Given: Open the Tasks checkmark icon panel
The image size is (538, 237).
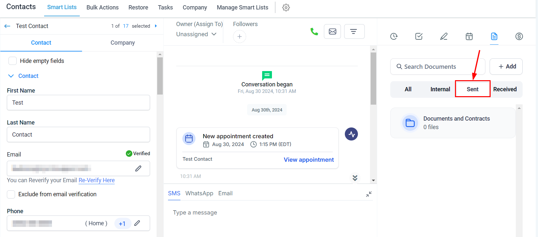Looking at the screenshot, I should point(419,36).
